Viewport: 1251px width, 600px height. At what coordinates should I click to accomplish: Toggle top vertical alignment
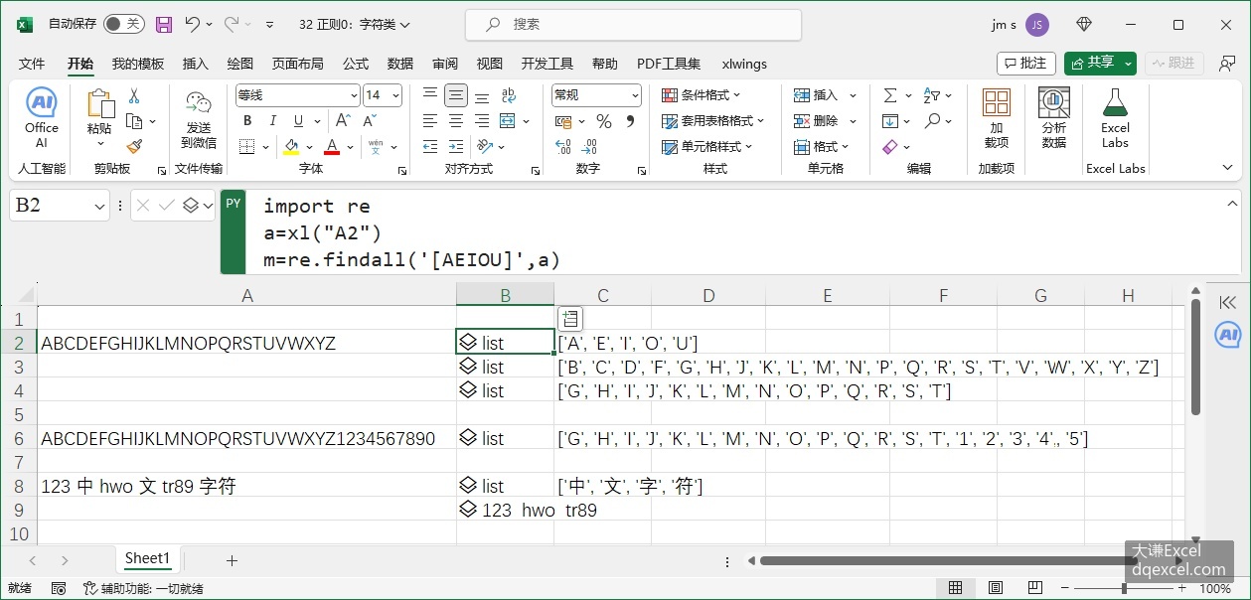(x=430, y=95)
